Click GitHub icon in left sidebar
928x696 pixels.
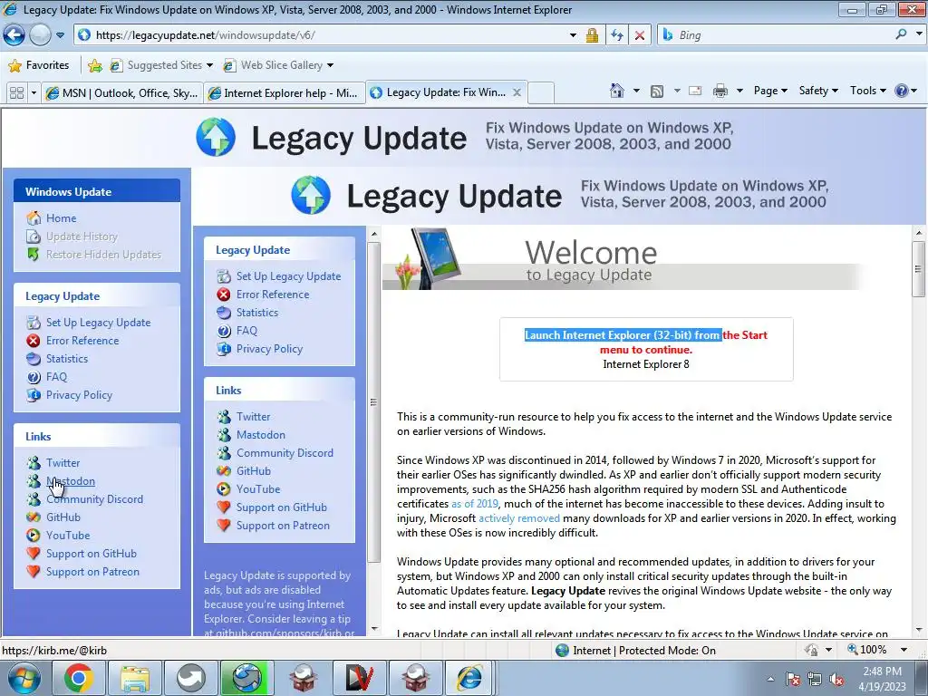34,517
